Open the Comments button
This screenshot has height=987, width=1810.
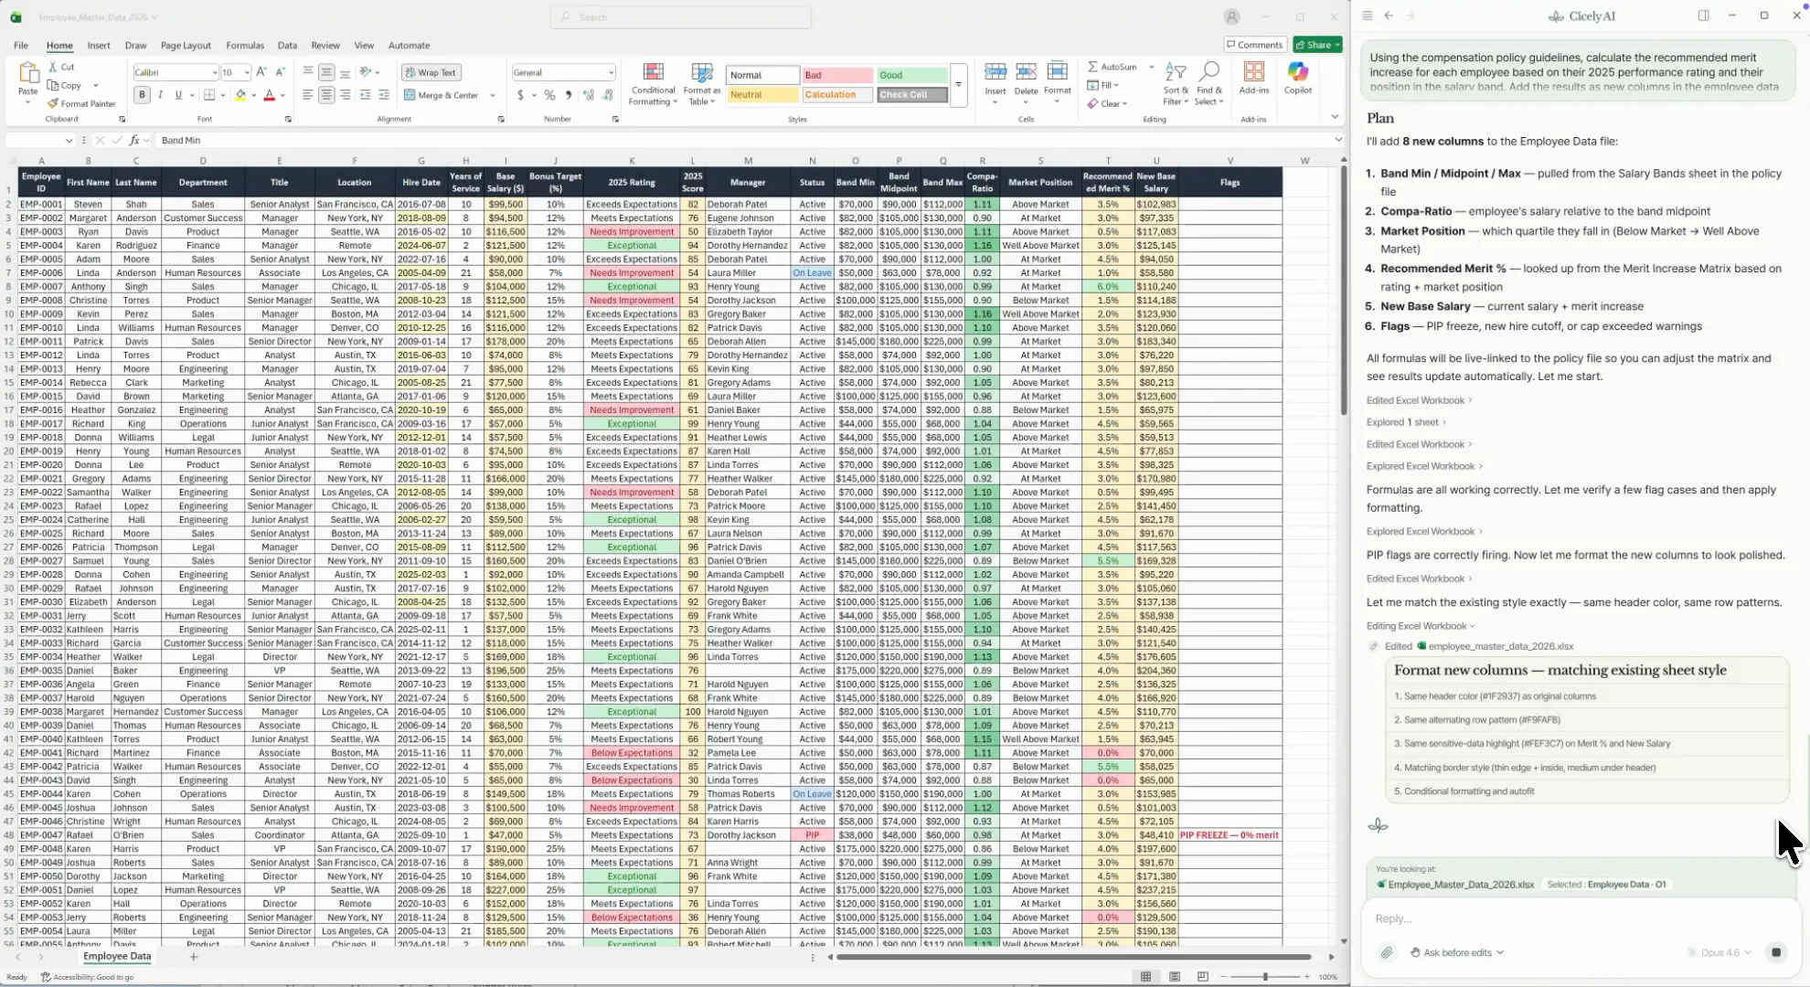(1254, 45)
